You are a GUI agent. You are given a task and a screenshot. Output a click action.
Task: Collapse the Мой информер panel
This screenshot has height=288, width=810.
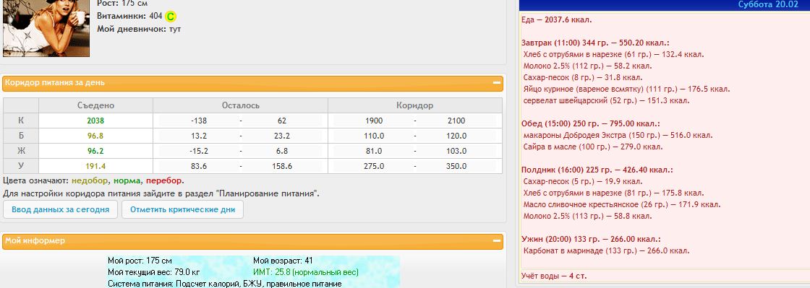(x=496, y=241)
